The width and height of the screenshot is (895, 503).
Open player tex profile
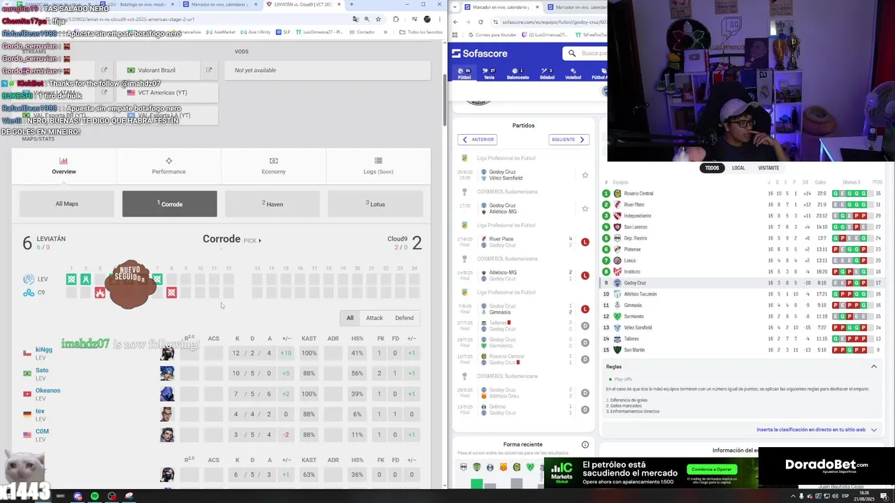pos(40,411)
